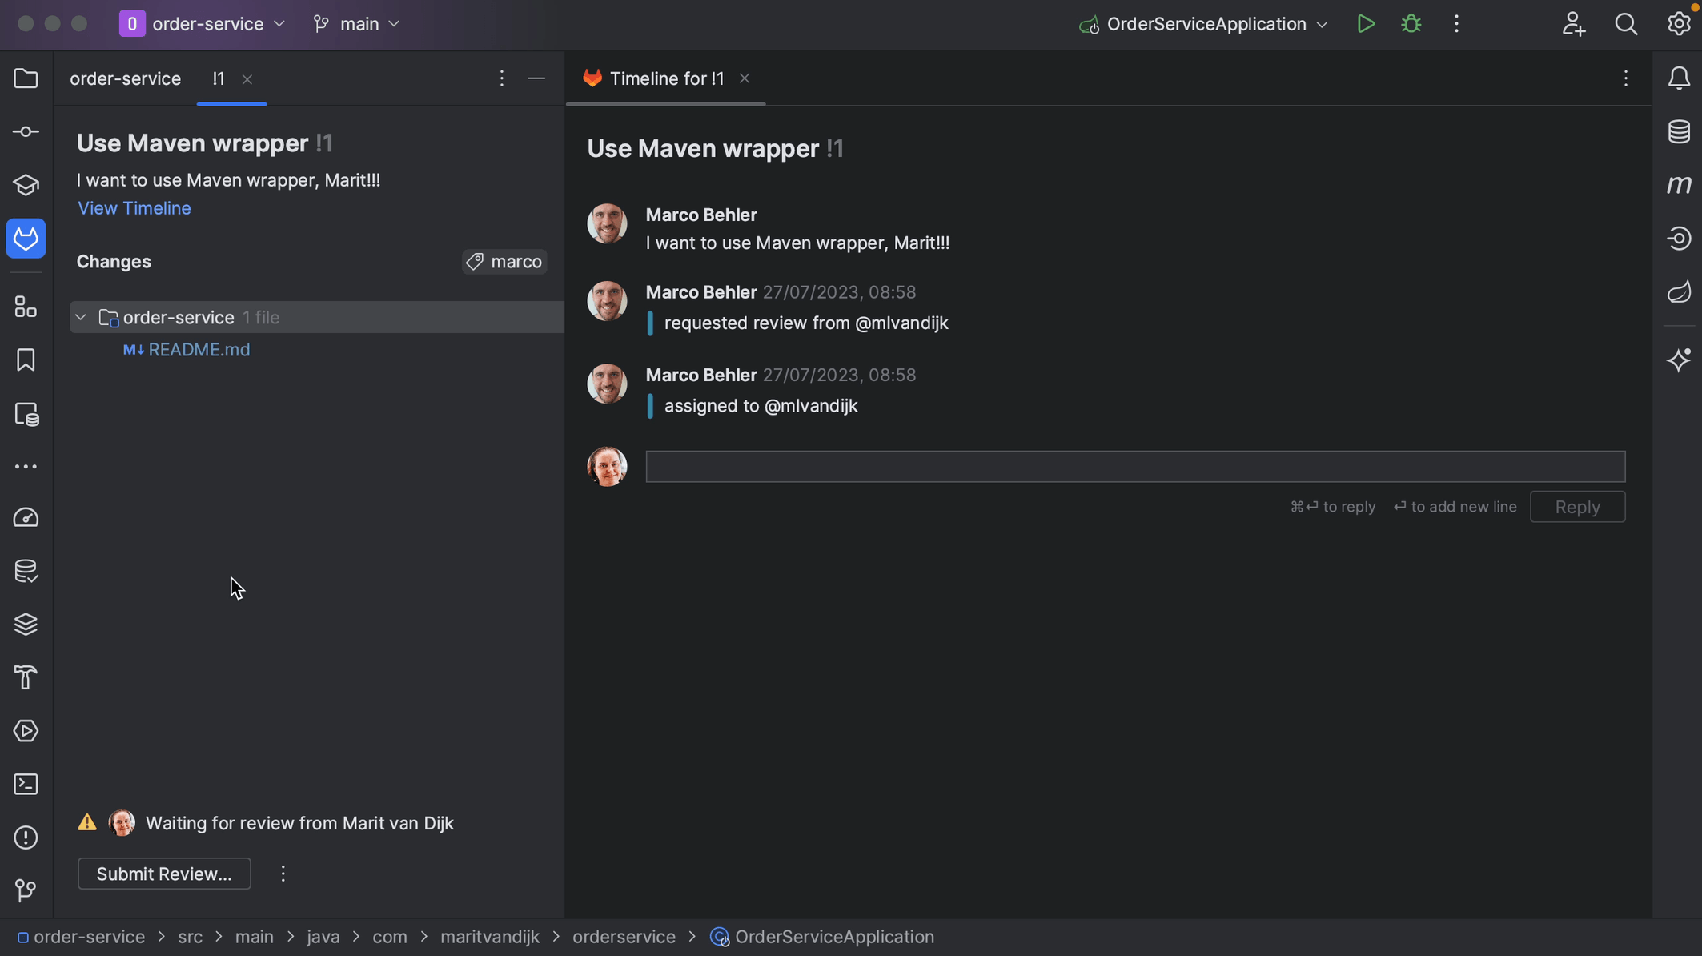The width and height of the screenshot is (1702, 956).
Task: Select the Run application icon
Action: [1364, 23]
